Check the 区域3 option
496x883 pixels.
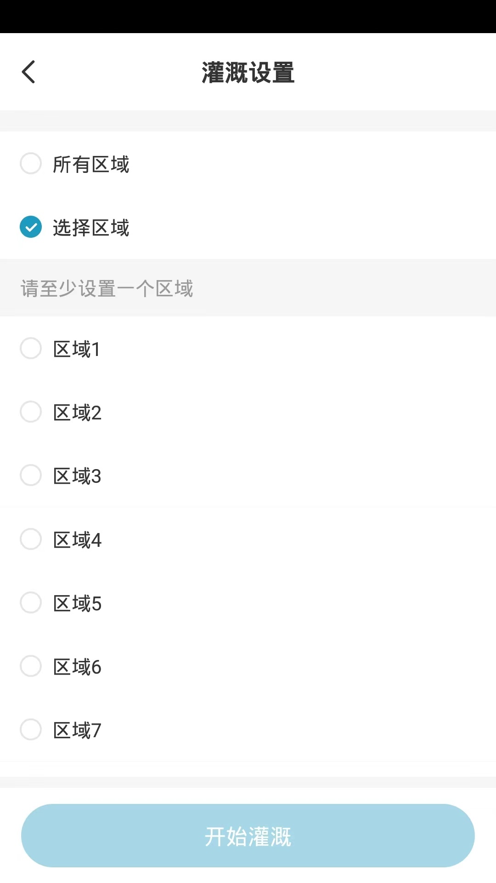point(31,476)
